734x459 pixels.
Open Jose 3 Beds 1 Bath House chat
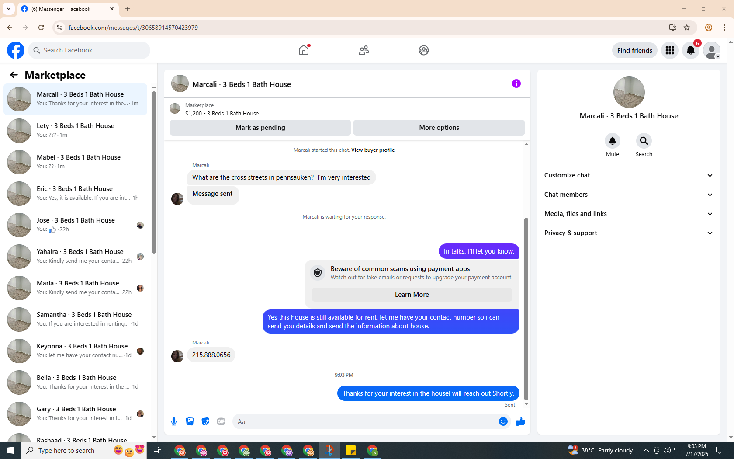point(75,225)
